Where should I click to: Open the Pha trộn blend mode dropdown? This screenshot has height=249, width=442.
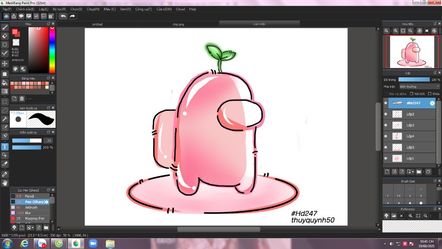pyautogui.click(x=420, y=86)
